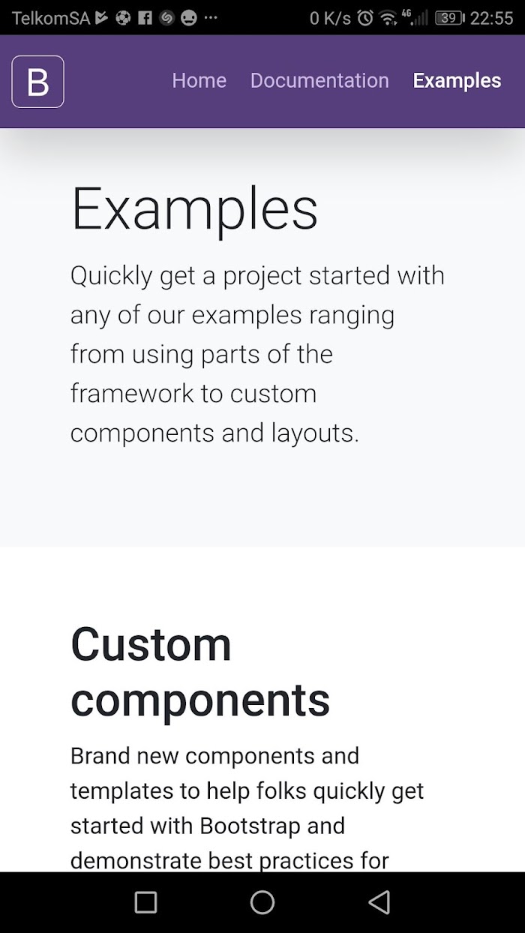525x933 pixels.
Task: Tap the Facebook notification icon
Action: pyautogui.click(x=145, y=18)
